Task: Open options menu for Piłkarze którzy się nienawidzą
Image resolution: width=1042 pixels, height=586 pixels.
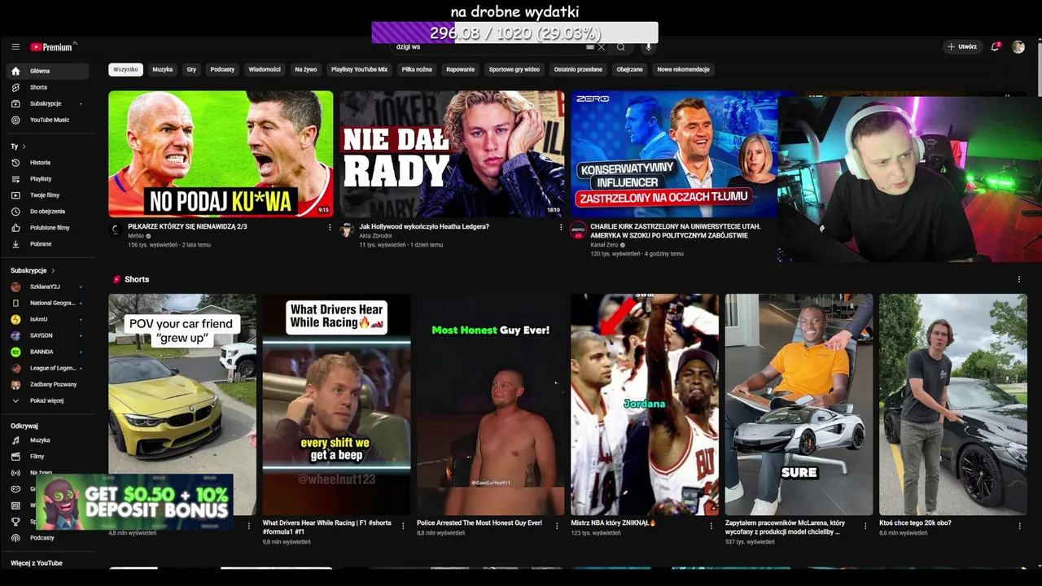Action: pos(330,227)
